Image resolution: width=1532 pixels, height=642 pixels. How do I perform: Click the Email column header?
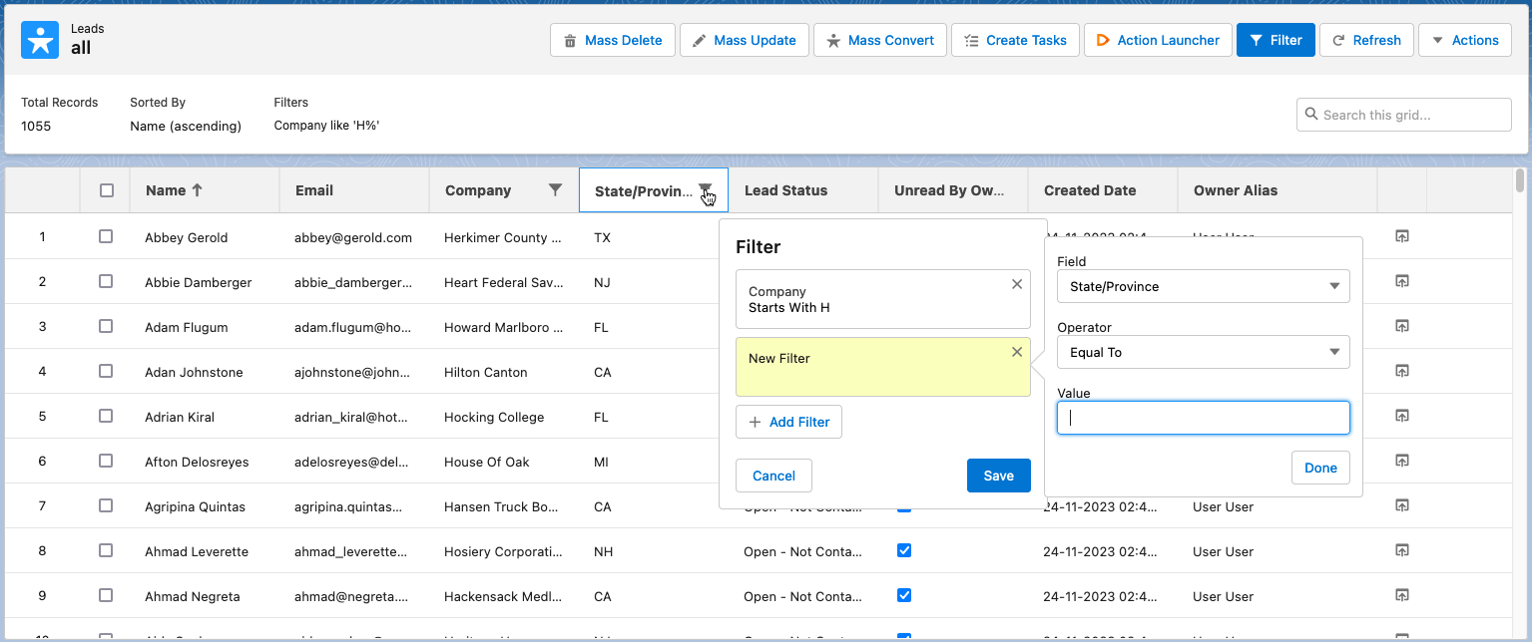pyautogui.click(x=354, y=190)
